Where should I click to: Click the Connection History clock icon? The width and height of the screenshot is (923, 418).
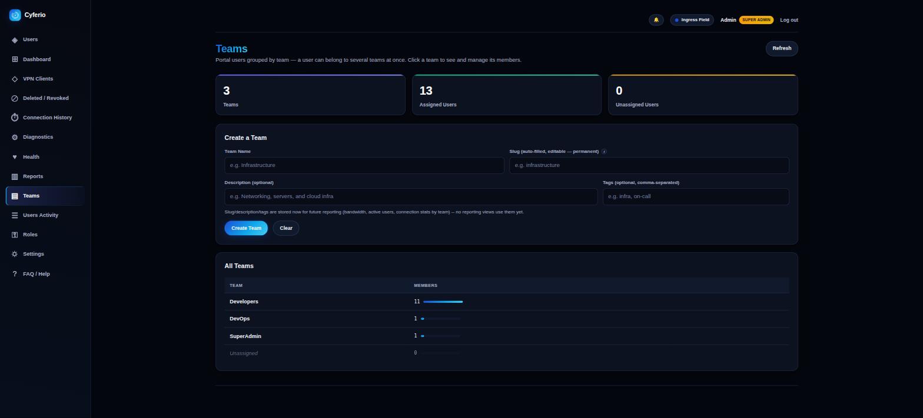click(x=15, y=118)
